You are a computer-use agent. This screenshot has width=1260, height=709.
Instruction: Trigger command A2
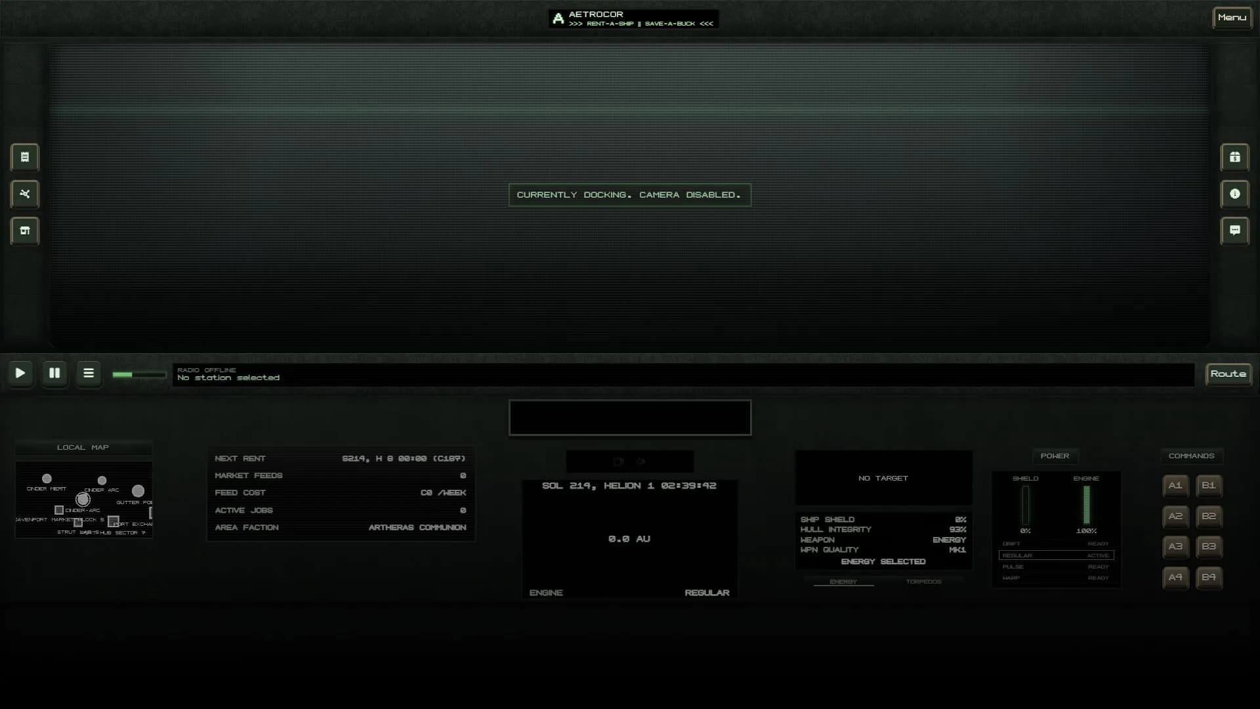point(1175,517)
